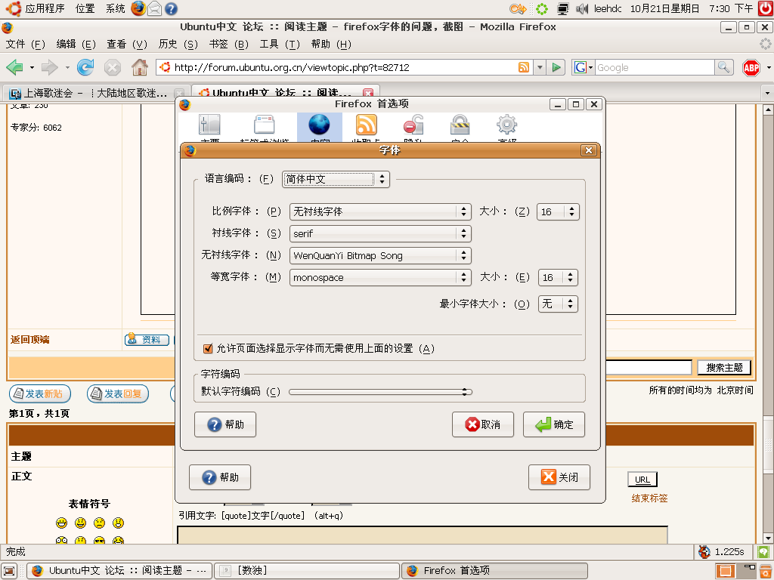This screenshot has height=580, width=774.
Task: Click the green Go arrow
Action: tap(556, 67)
